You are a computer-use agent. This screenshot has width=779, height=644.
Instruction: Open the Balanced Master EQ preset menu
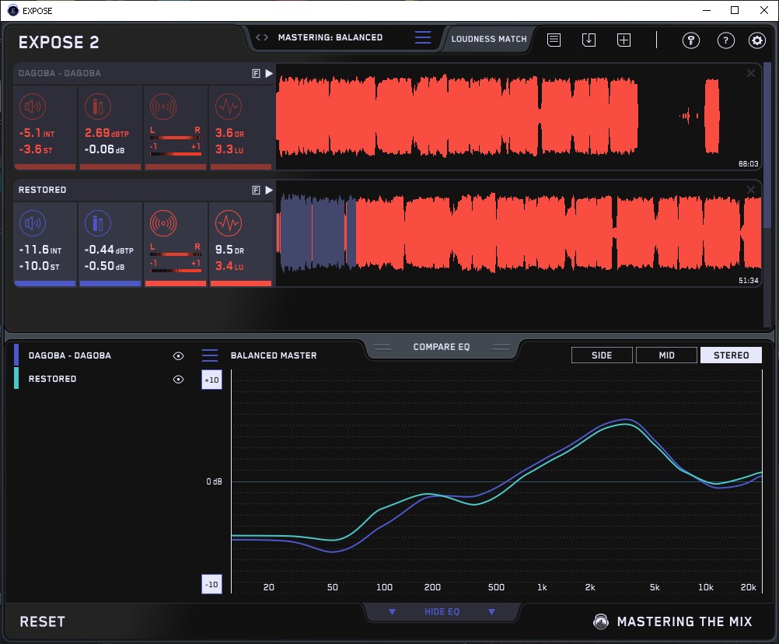point(210,355)
